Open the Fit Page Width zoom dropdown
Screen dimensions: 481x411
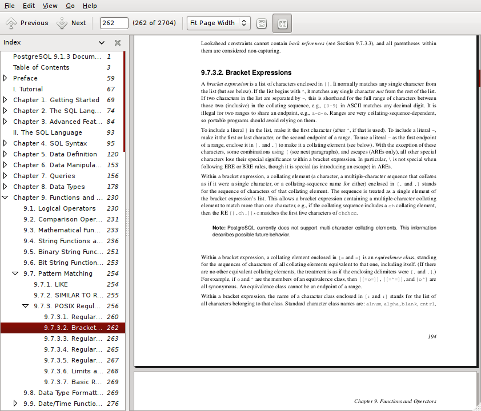pyautogui.click(x=218, y=23)
